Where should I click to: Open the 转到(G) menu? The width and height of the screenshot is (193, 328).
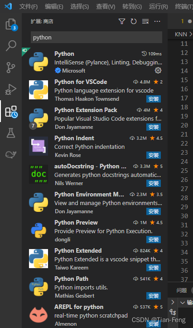point(132,6)
